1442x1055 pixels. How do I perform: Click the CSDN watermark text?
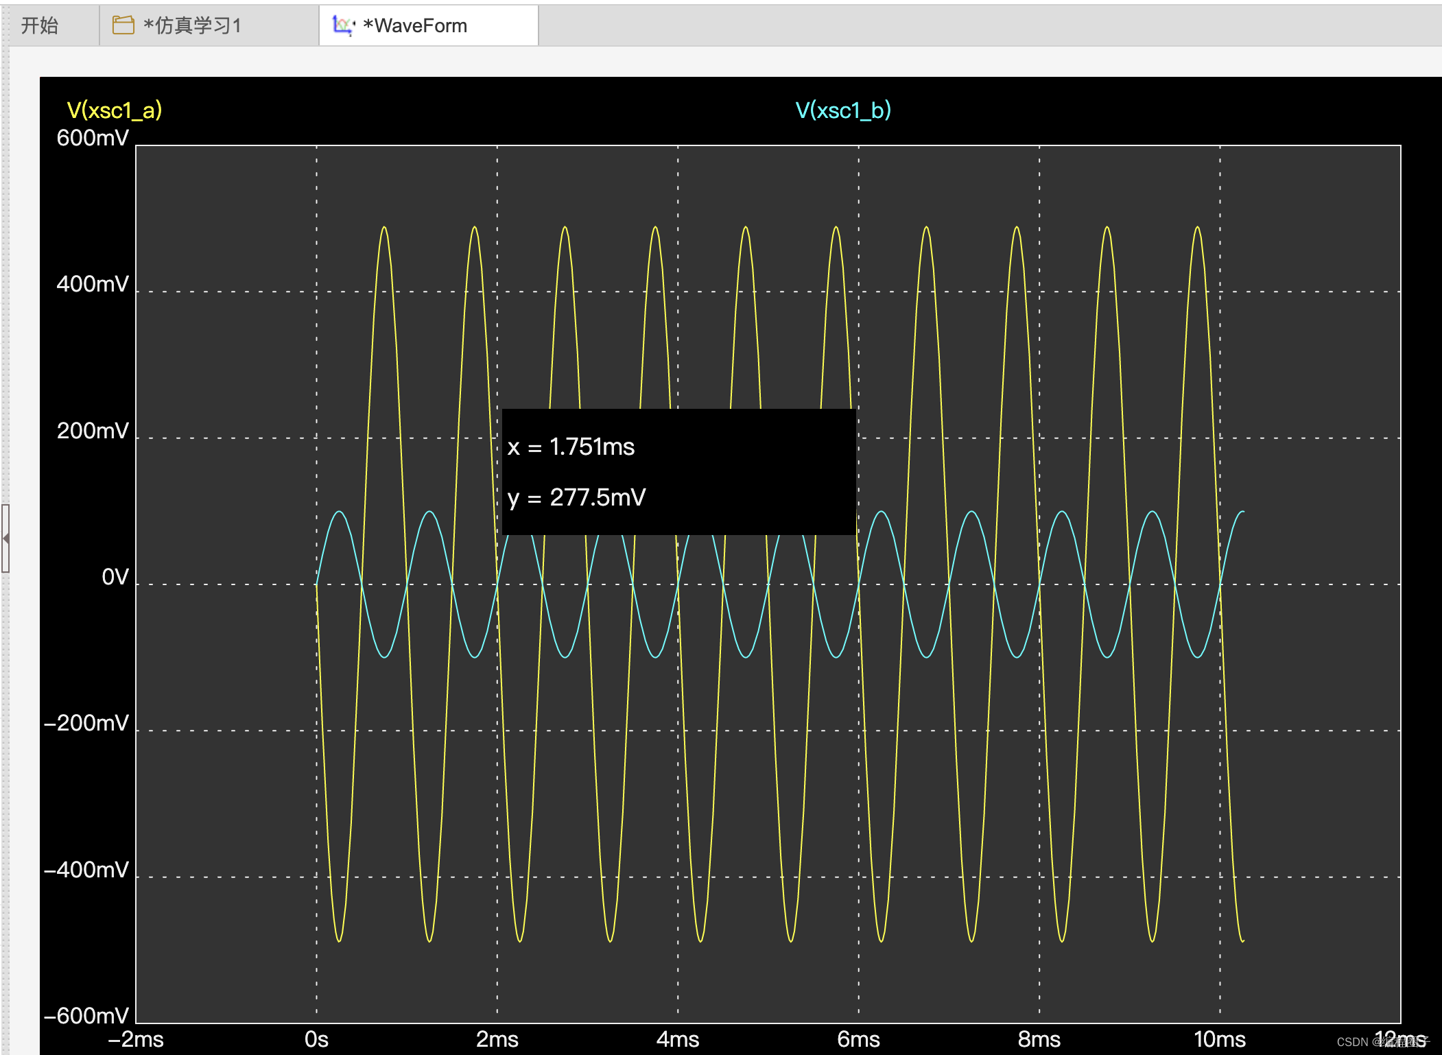click(x=1352, y=1042)
